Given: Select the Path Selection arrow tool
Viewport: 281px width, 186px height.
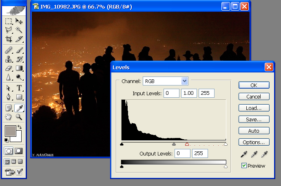Looking at the screenshot, I should (9, 88).
